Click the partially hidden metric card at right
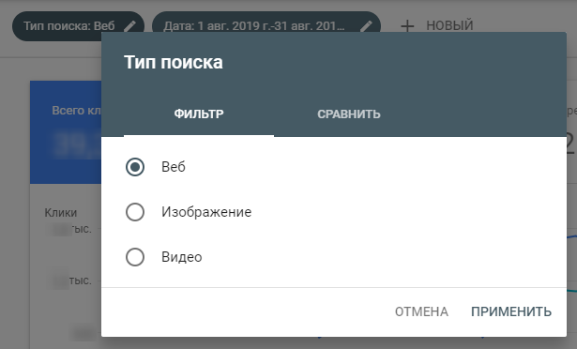Screen dimensions: 577x349 tap(571, 132)
